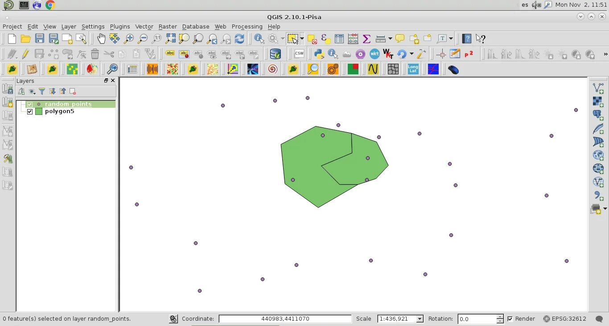This screenshot has width=609, height=326.
Task: Click the Long Lat plugin icon
Action: tap(413, 69)
